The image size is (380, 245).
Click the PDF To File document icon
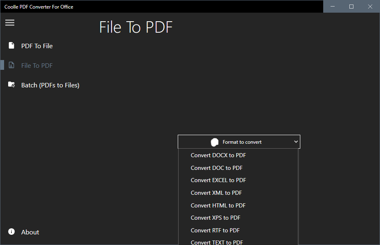[11, 46]
